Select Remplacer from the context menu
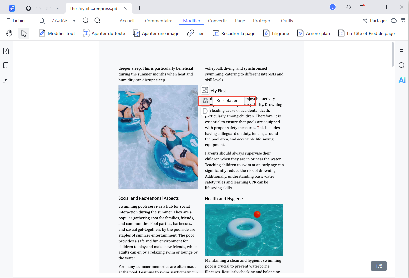Screen dimensions: 409x278 [227, 100]
